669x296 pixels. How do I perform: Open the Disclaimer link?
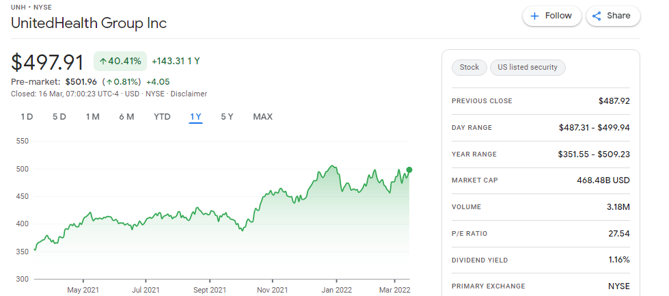click(x=189, y=94)
